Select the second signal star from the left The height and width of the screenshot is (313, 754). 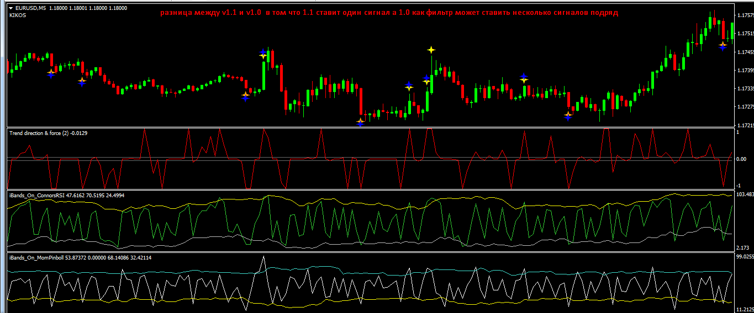[x=82, y=82]
